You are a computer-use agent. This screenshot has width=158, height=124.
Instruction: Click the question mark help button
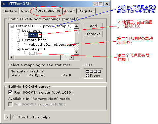8,117
